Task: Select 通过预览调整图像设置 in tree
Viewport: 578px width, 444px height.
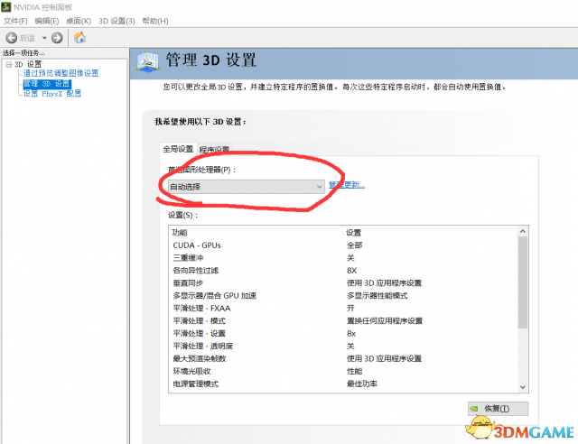Action: click(x=61, y=73)
